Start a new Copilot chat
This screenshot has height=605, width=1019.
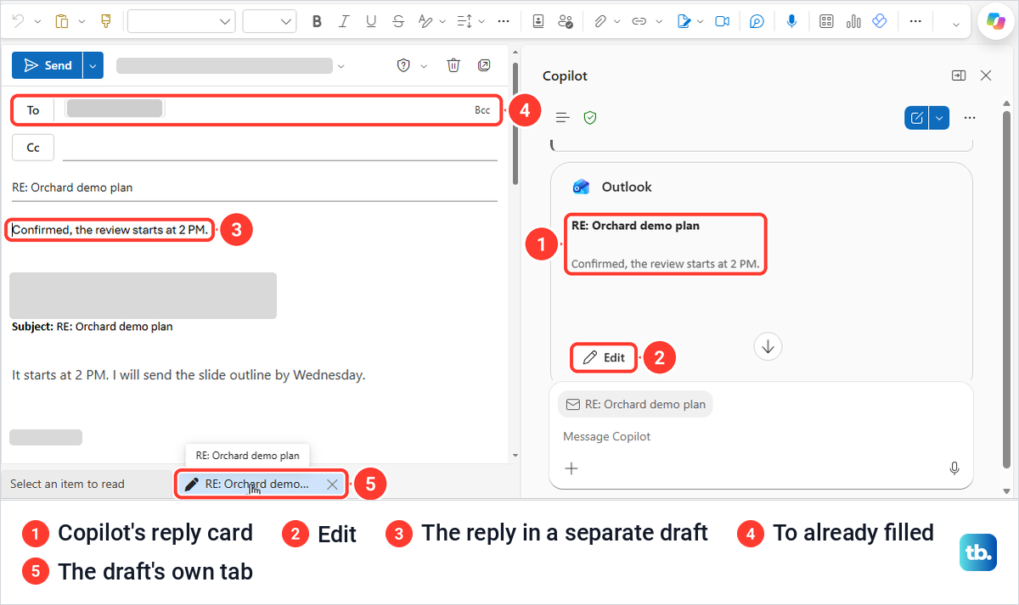click(917, 118)
